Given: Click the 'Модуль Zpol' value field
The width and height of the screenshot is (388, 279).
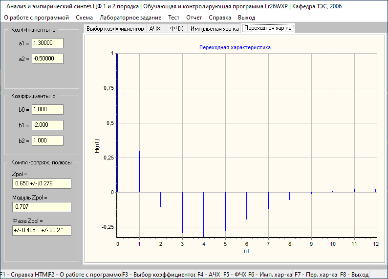Looking at the screenshot, I should click(x=42, y=207).
